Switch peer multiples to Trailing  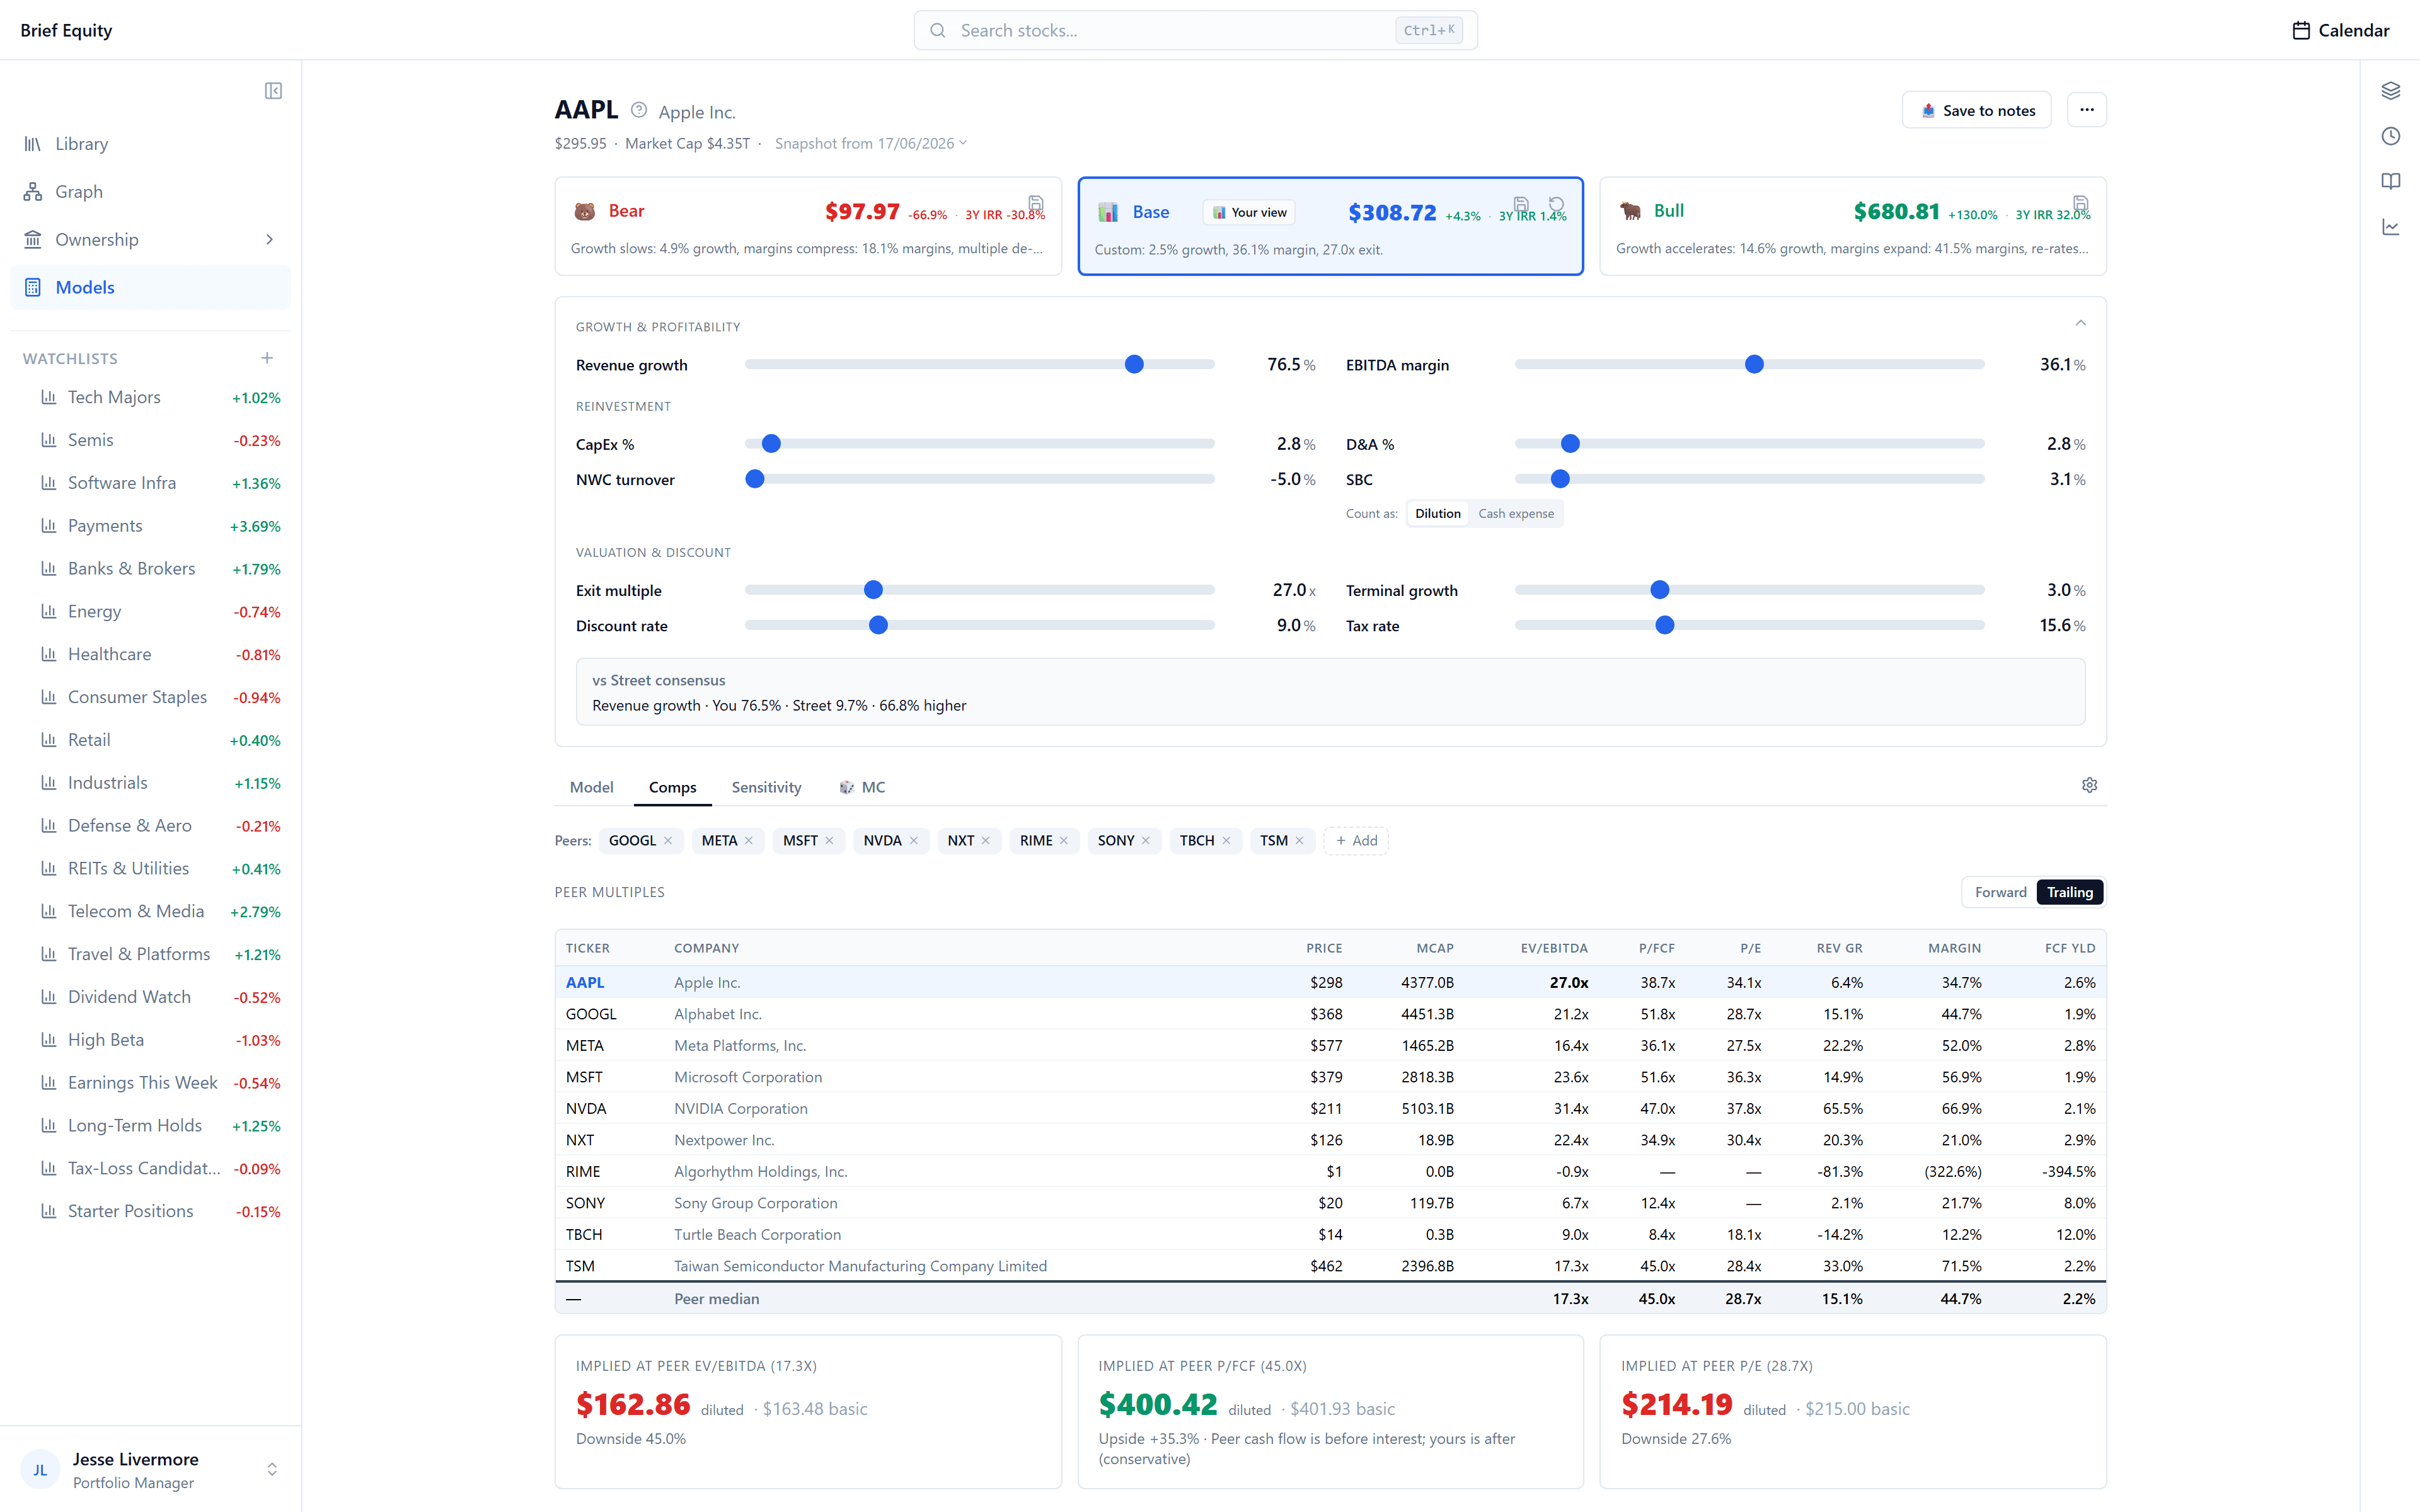click(2069, 892)
